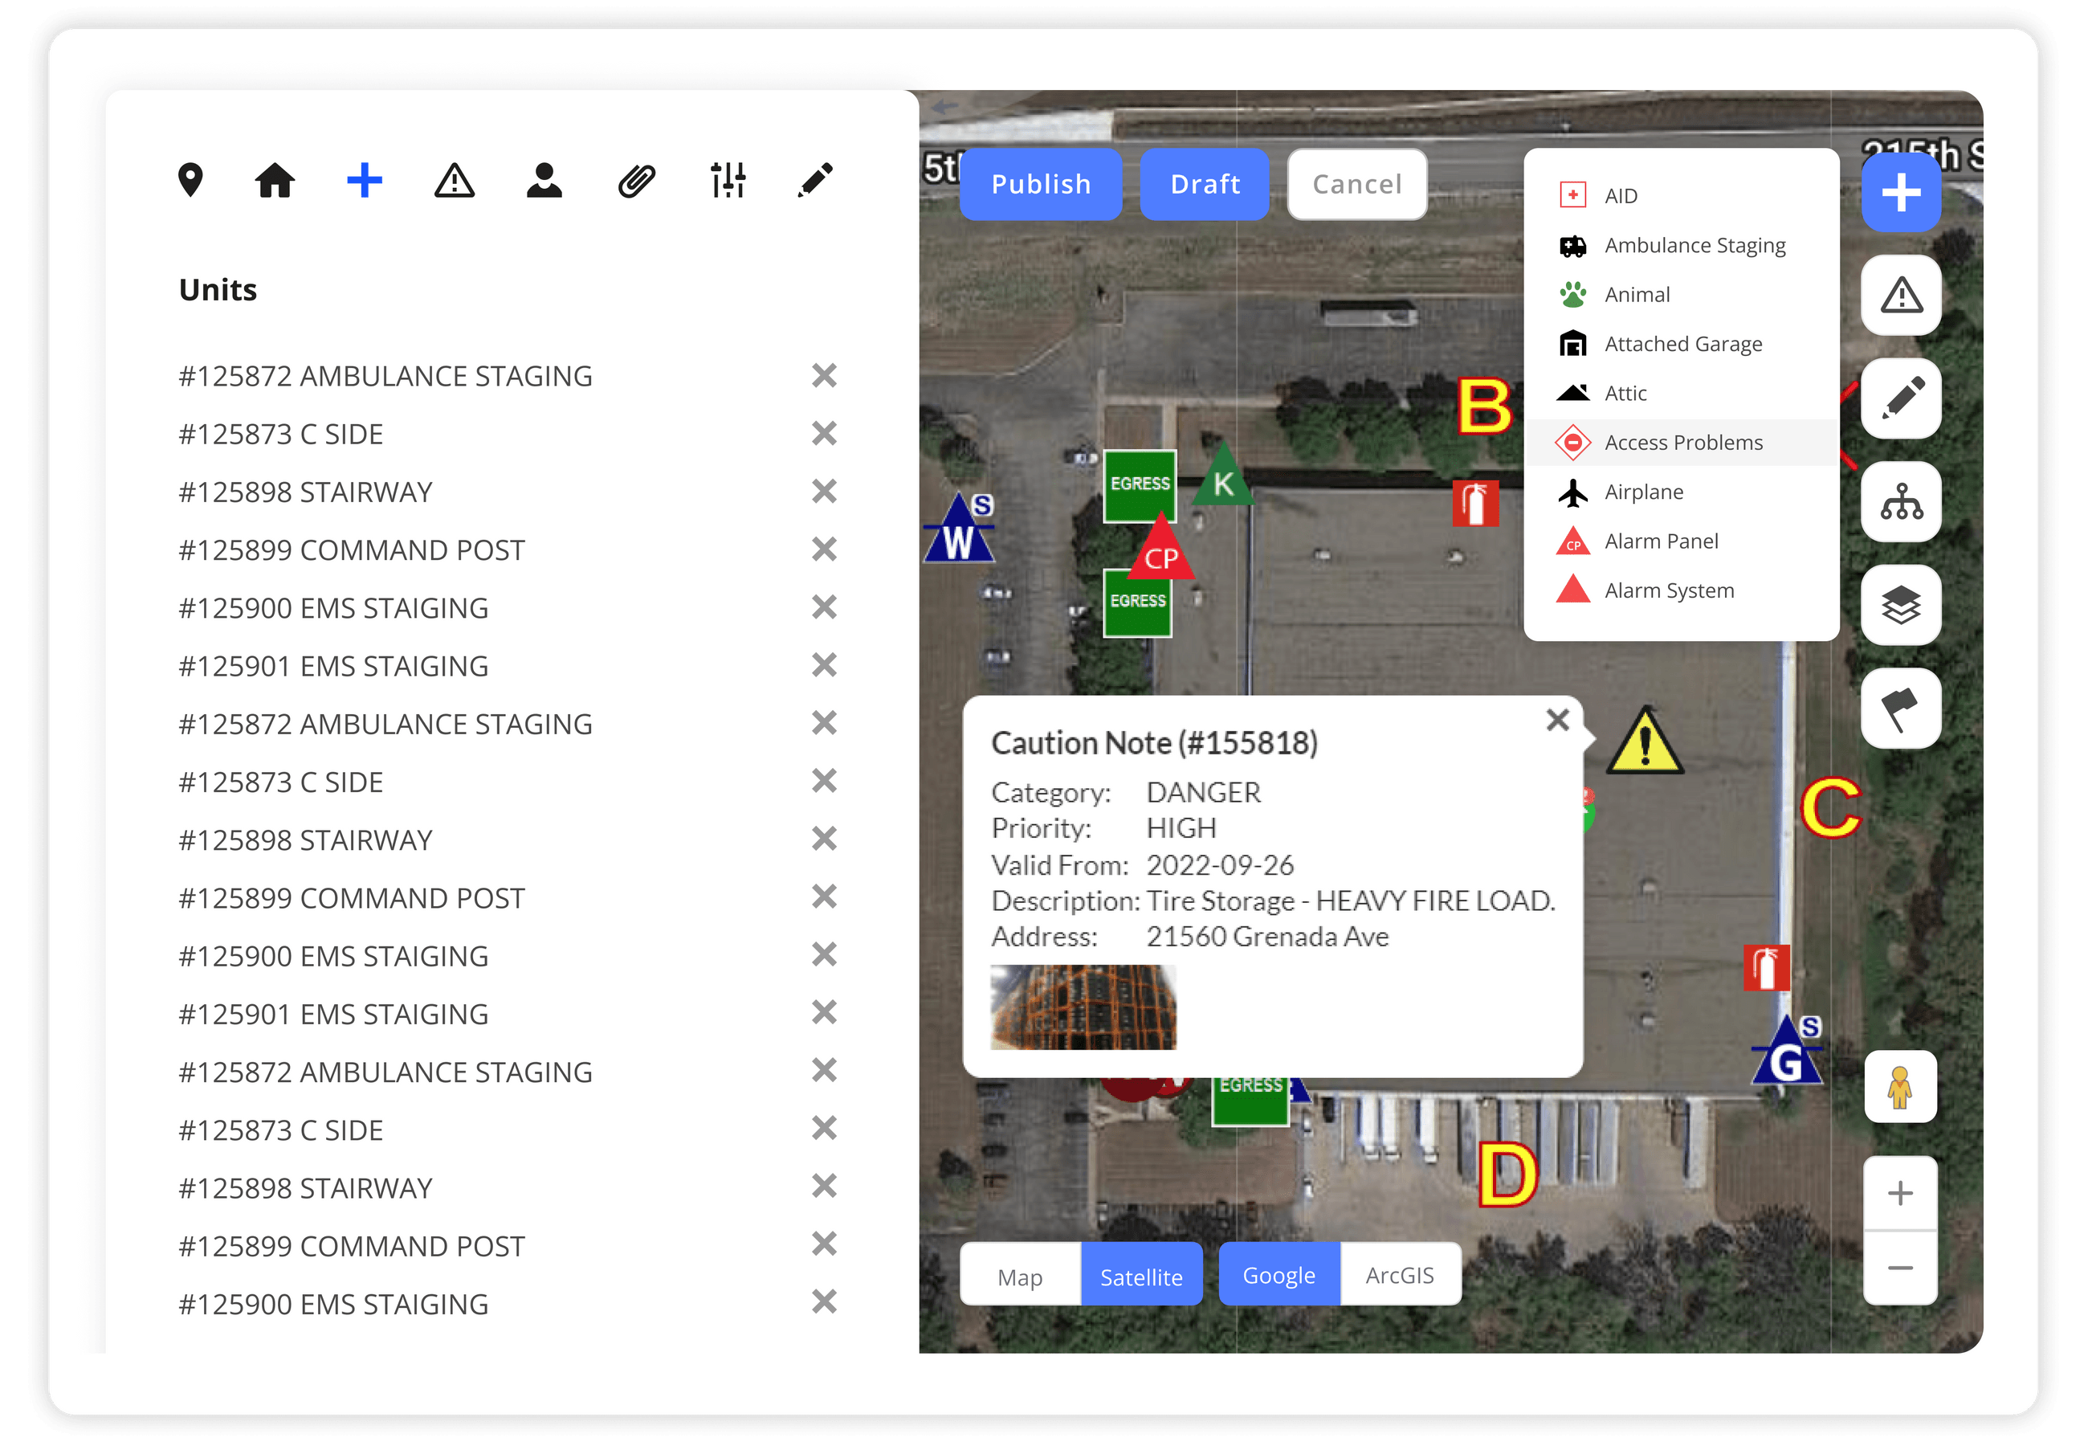Switch to Satellite imagery mode

1141,1276
